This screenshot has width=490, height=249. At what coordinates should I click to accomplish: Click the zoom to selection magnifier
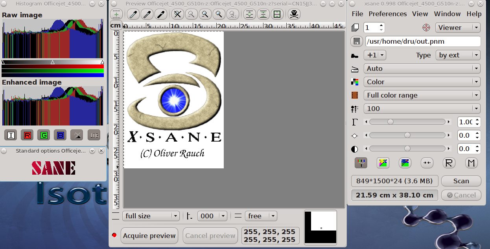click(x=219, y=15)
